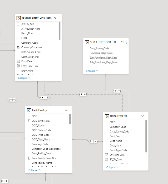Select the one-to-many marker between Fact_Facility and DEPARTMENT
The height and width of the screenshot is (184, 168).
(x=94, y=141)
